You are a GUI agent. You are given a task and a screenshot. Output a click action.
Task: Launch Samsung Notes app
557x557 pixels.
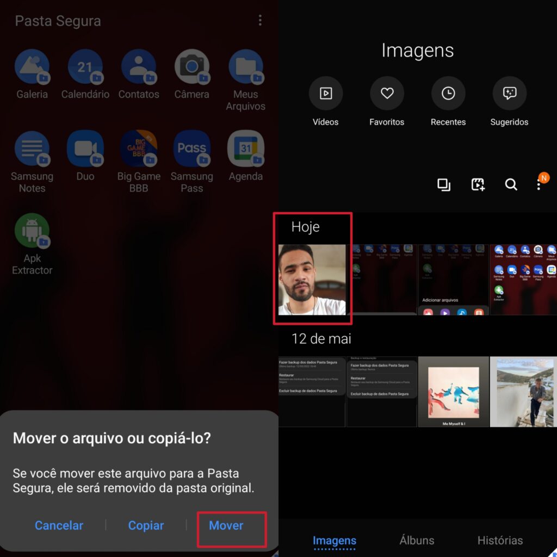32,148
